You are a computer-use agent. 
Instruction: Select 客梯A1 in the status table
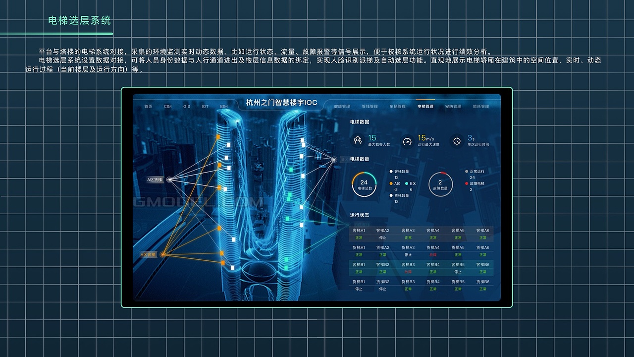click(359, 231)
